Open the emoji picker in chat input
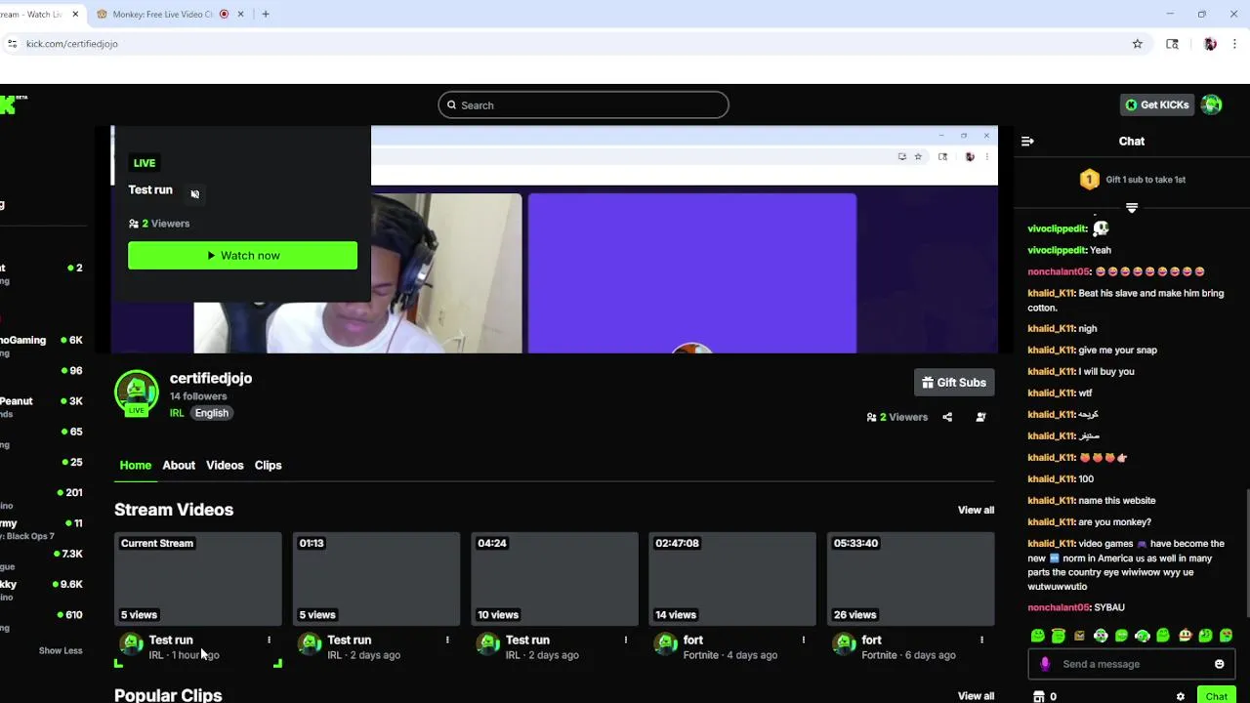This screenshot has width=1250, height=703. [x=1219, y=664]
